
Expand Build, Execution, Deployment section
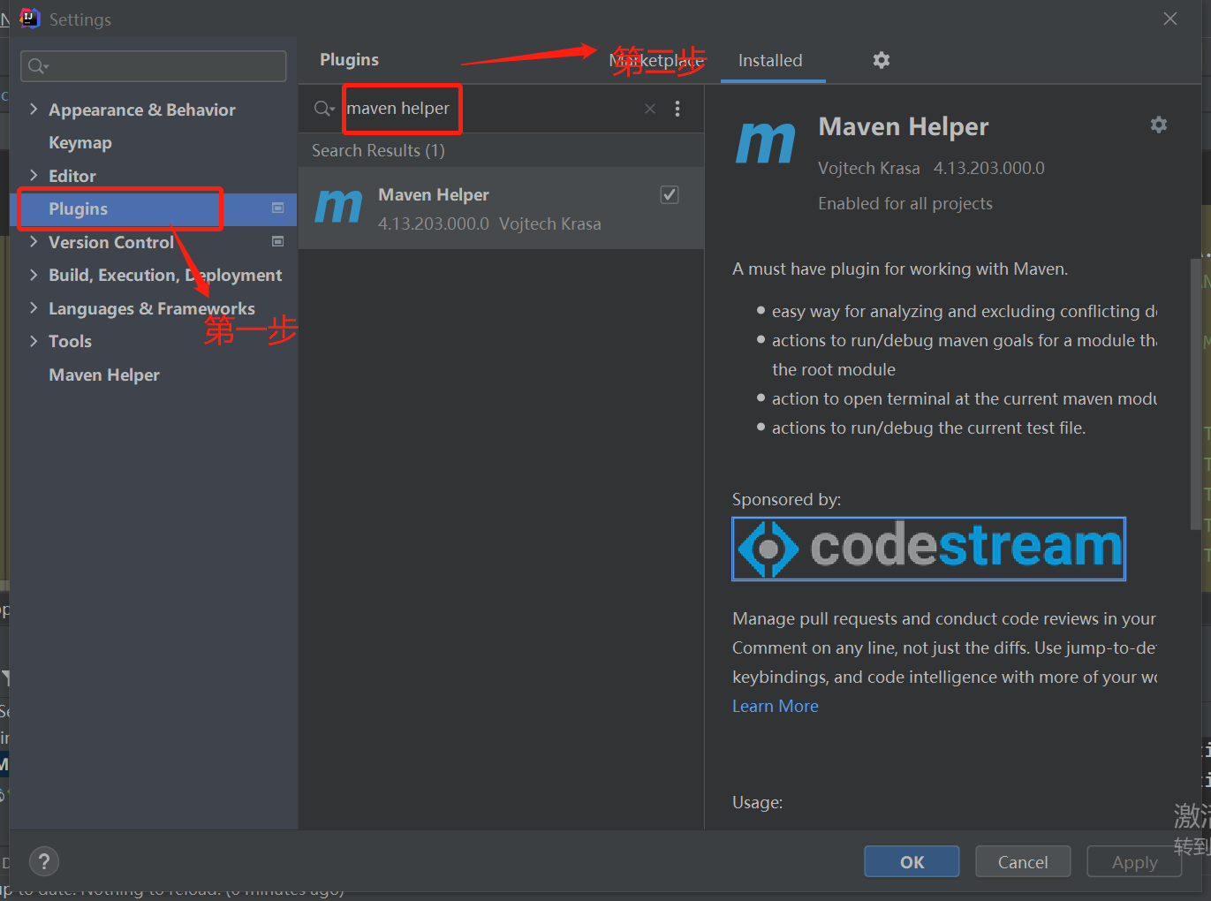34,275
